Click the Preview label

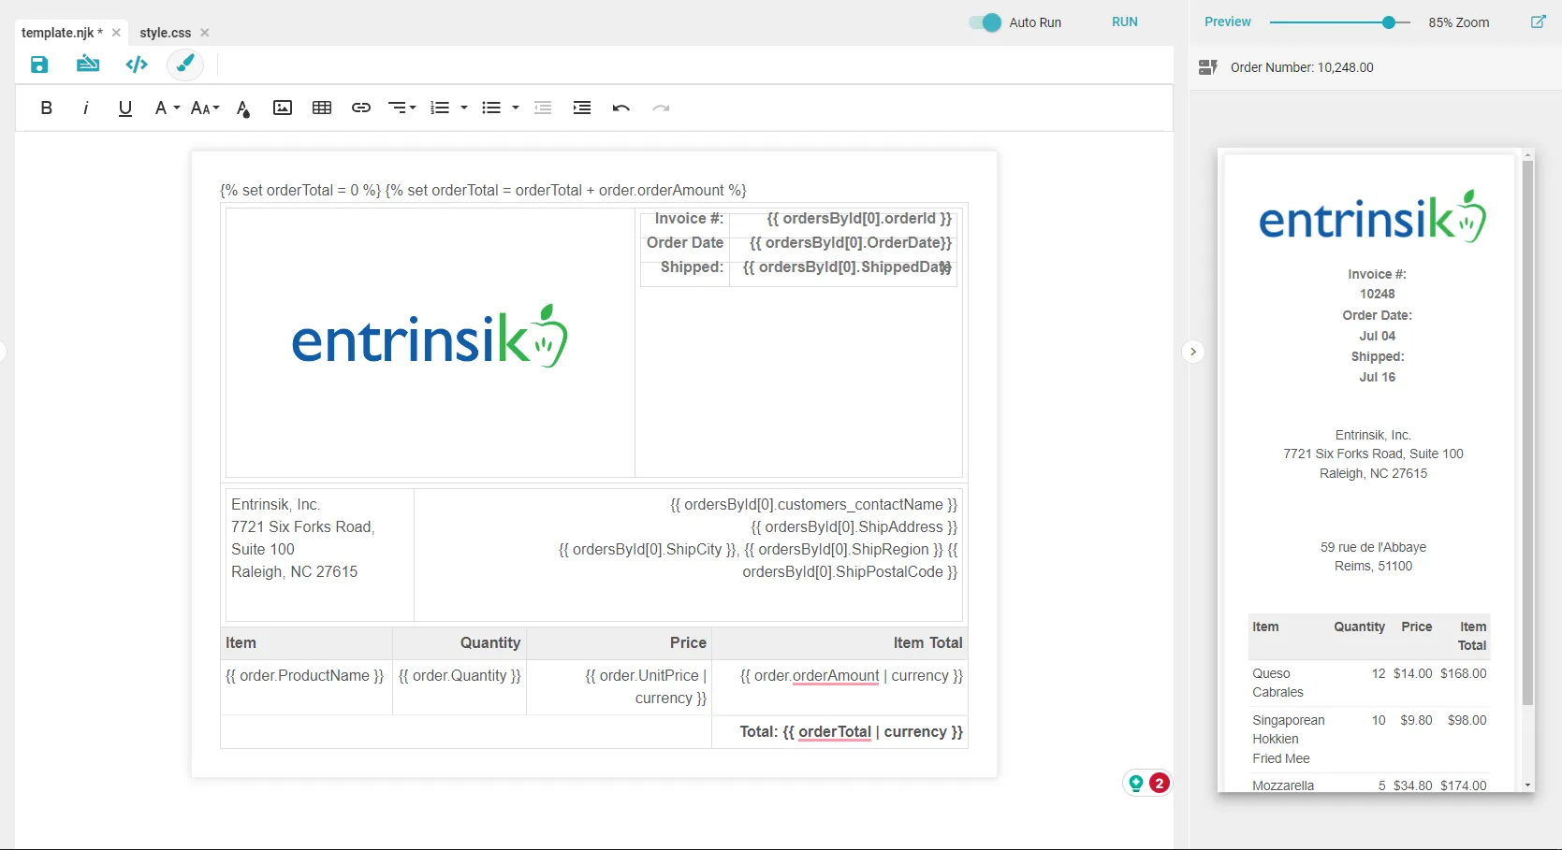pos(1228,22)
